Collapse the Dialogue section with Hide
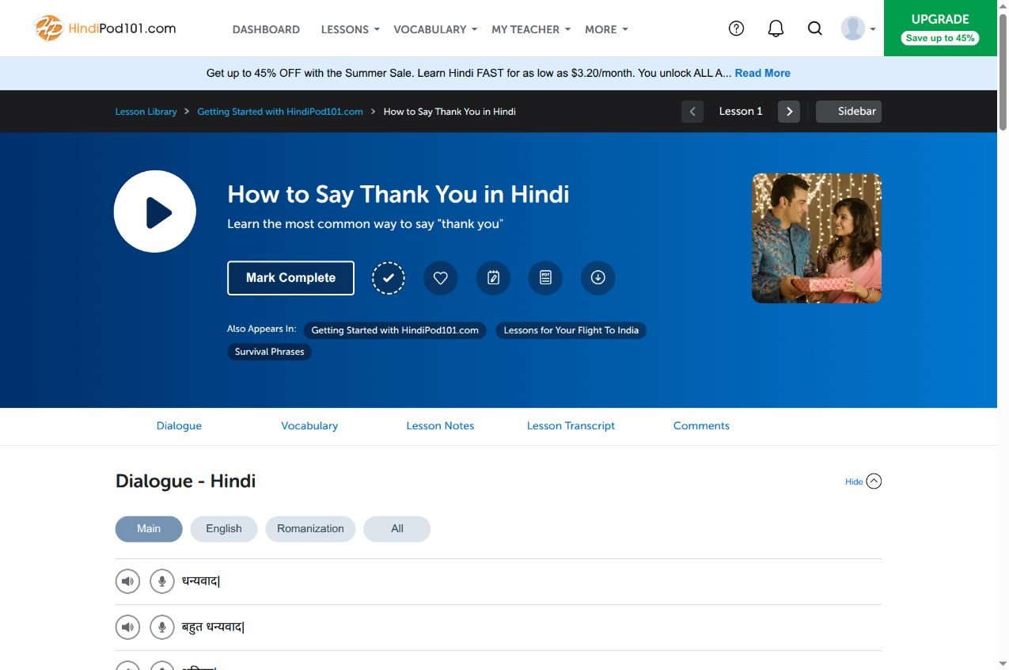Image resolution: width=1009 pixels, height=670 pixels. 863,482
